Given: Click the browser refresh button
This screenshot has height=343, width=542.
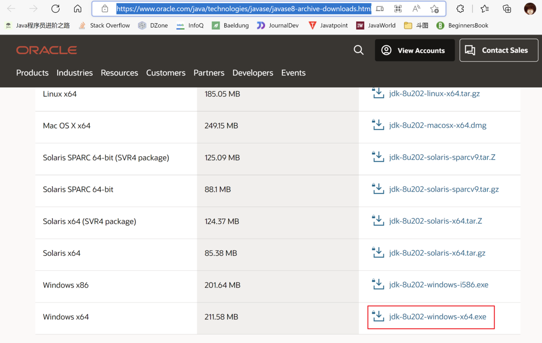Looking at the screenshot, I should point(56,9).
